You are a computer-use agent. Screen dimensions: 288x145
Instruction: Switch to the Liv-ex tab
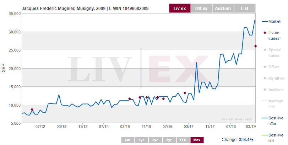pyautogui.click(x=180, y=9)
